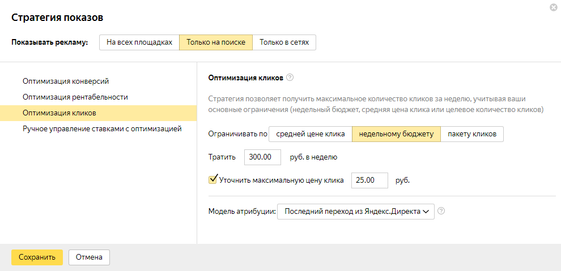Screen dimensions: 561x271
Task: Limit by пакету кликов
Action: tap(472, 134)
